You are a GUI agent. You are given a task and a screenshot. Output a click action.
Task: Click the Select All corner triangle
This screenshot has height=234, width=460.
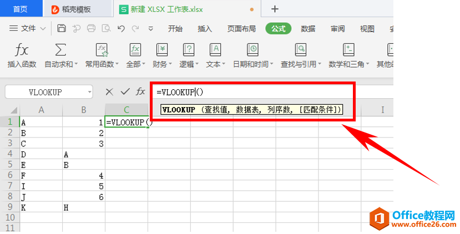14,110
